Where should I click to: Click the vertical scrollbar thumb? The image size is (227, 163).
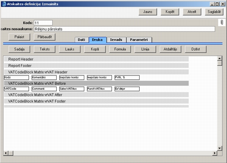[220, 64]
